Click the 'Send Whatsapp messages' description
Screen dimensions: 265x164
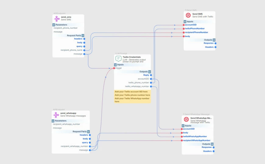click(x=73, y=116)
